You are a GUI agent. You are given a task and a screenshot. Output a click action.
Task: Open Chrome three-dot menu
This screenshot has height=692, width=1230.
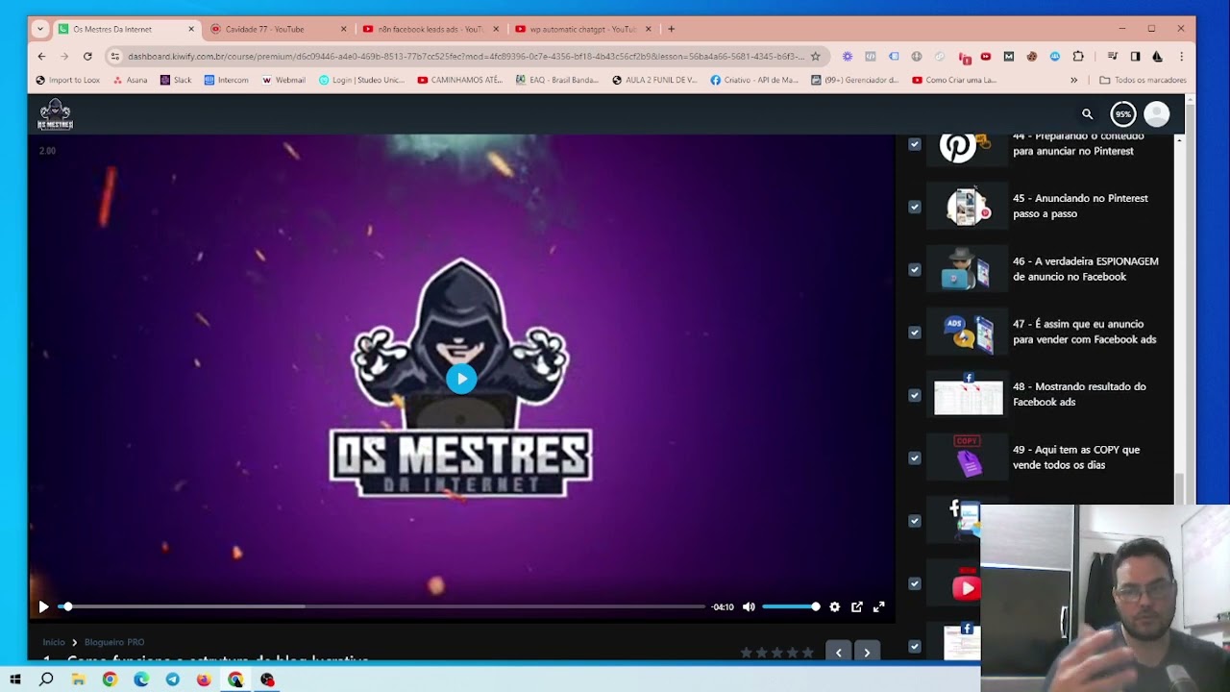click(x=1181, y=57)
